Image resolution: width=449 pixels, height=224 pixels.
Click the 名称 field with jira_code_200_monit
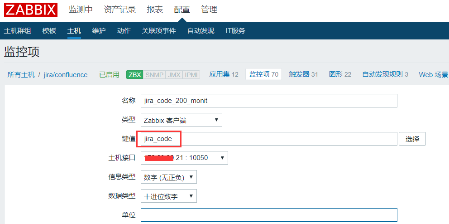269,101
